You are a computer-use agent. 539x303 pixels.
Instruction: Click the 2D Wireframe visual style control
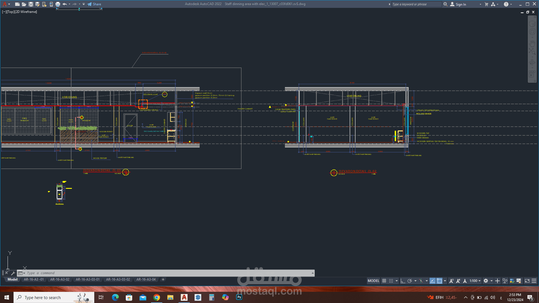coord(26,12)
